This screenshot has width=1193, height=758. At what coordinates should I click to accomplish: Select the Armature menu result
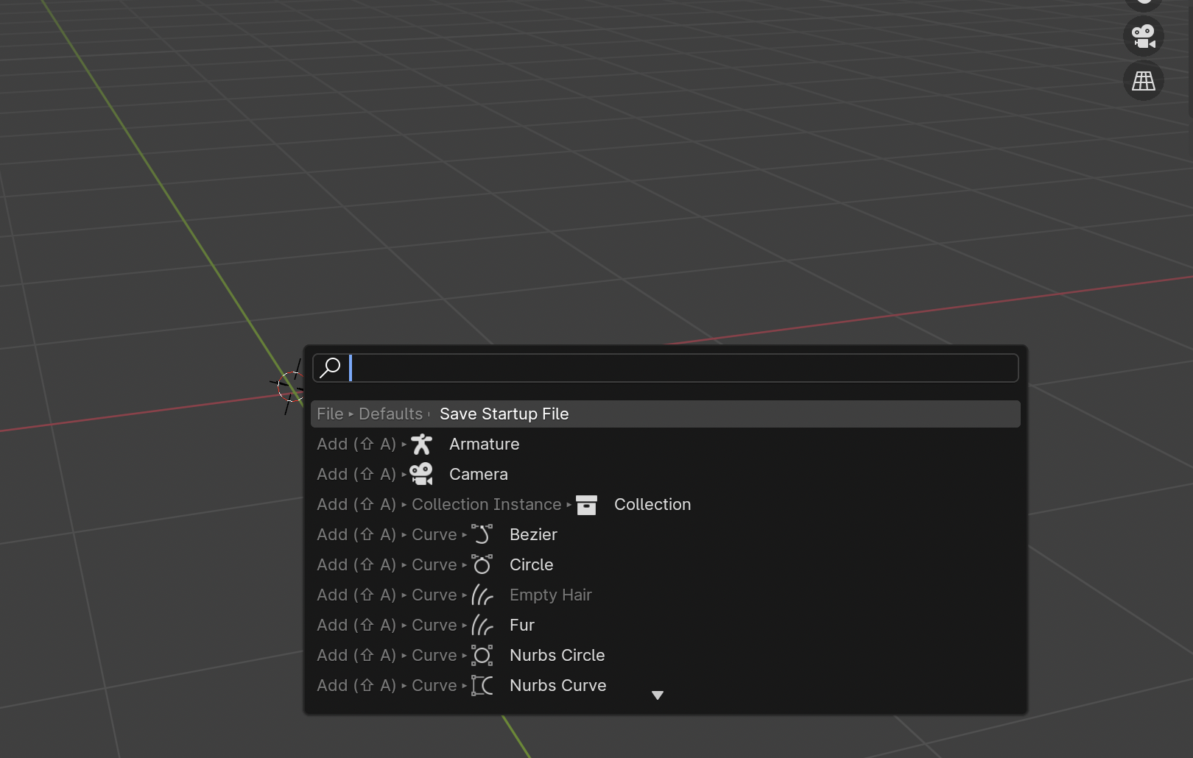click(665, 444)
